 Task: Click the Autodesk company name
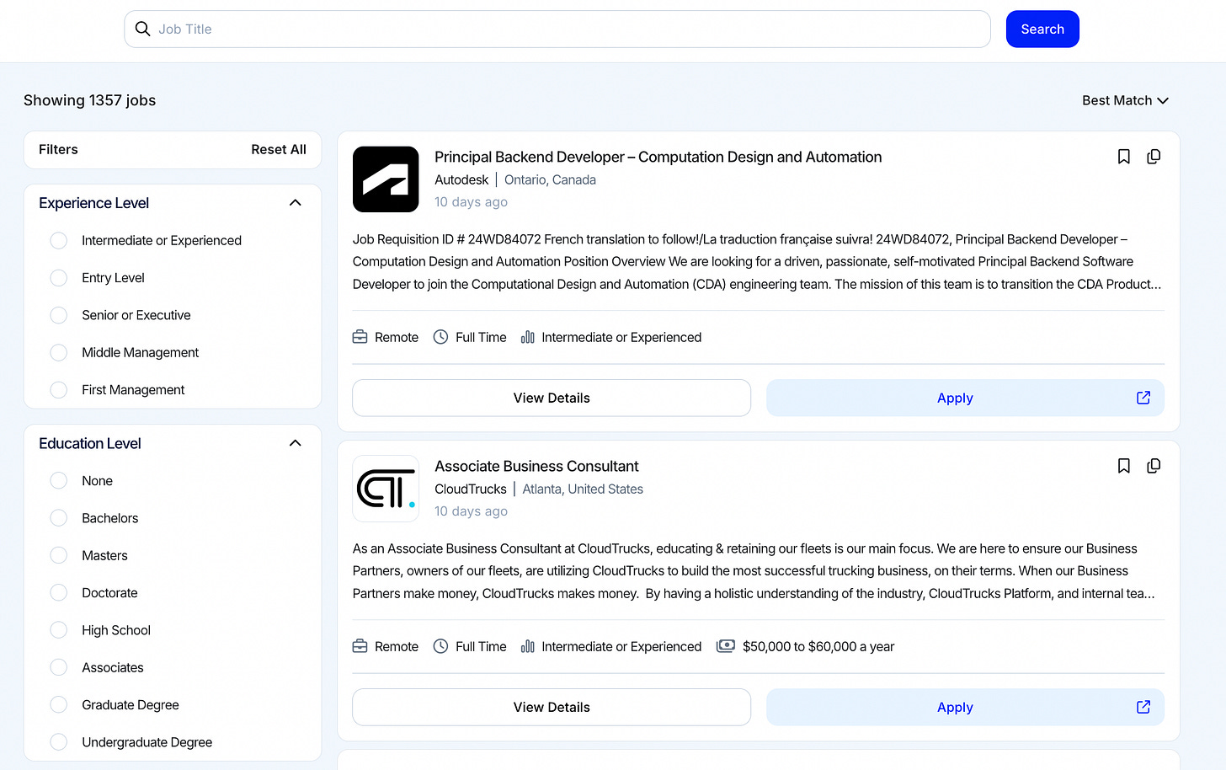click(x=461, y=179)
